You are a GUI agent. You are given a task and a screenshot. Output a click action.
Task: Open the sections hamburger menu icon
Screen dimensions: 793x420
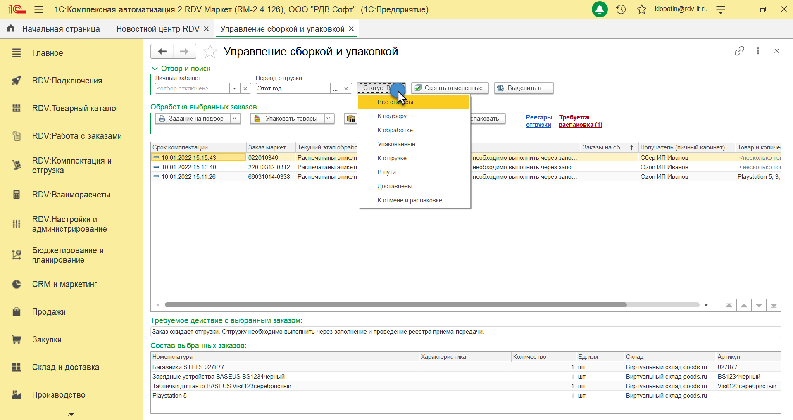coord(39,9)
